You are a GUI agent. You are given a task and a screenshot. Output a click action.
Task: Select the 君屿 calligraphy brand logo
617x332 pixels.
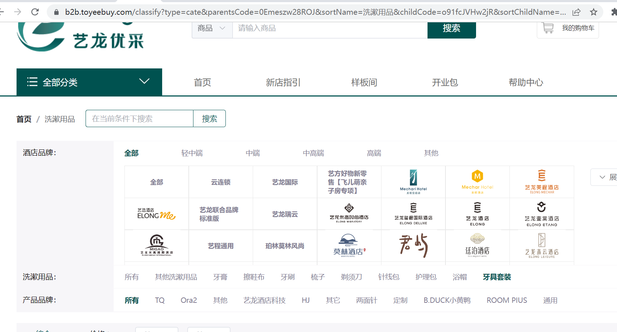(x=413, y=246)
